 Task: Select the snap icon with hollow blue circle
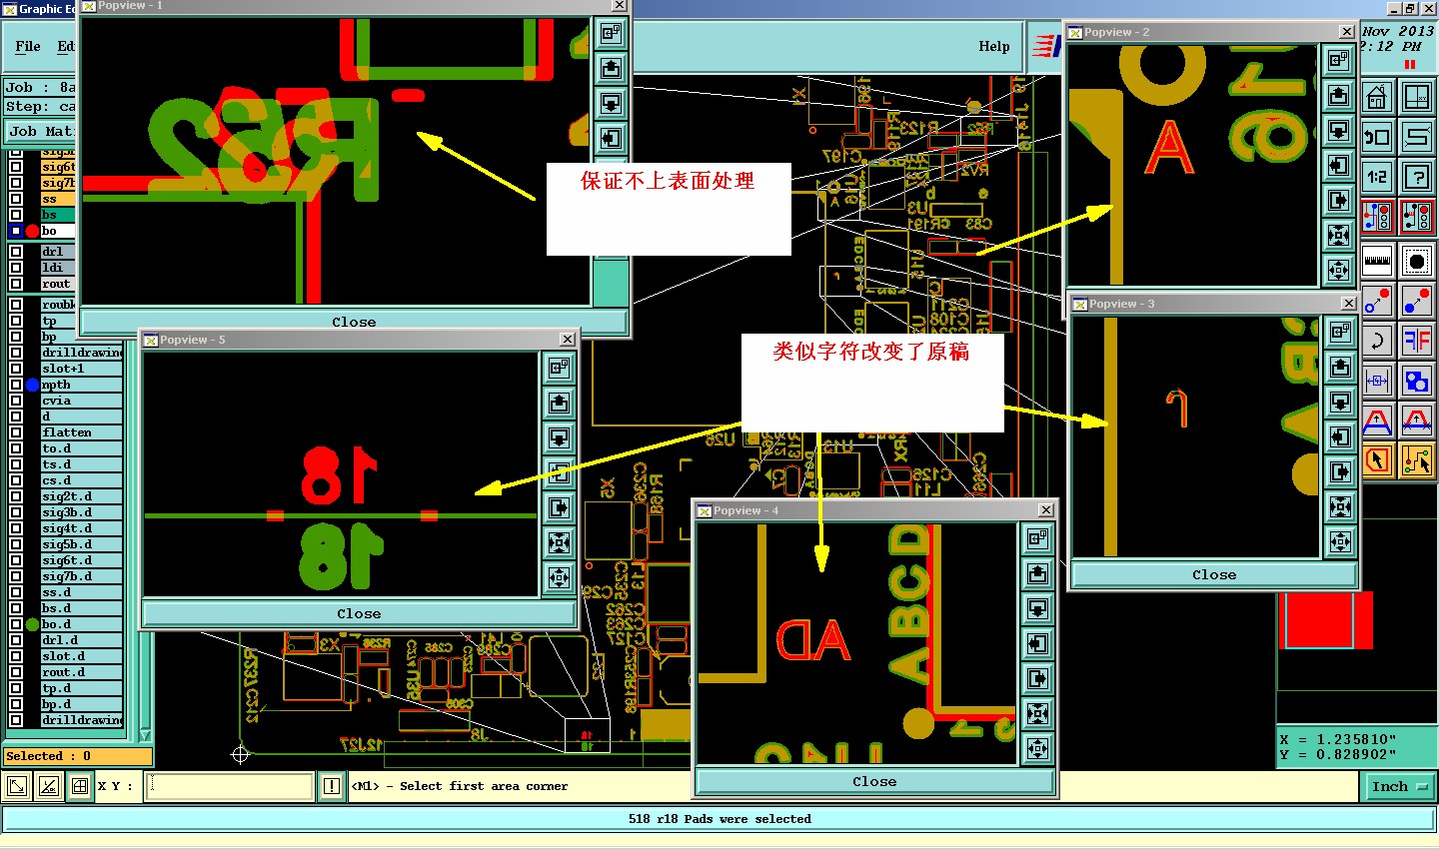point(1377,301)
